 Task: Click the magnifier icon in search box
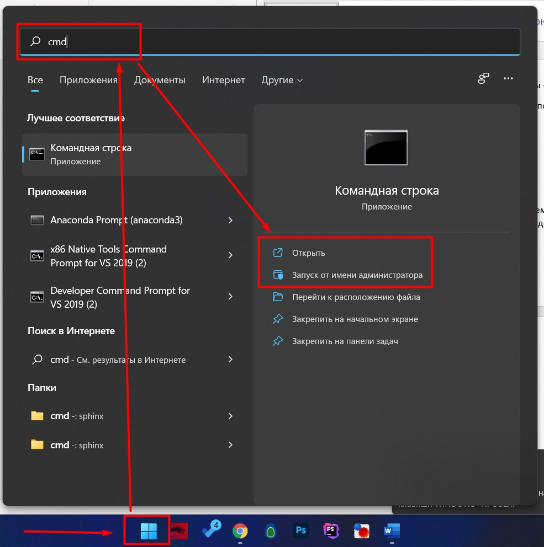pyautogui.click(x=35, y=41)
